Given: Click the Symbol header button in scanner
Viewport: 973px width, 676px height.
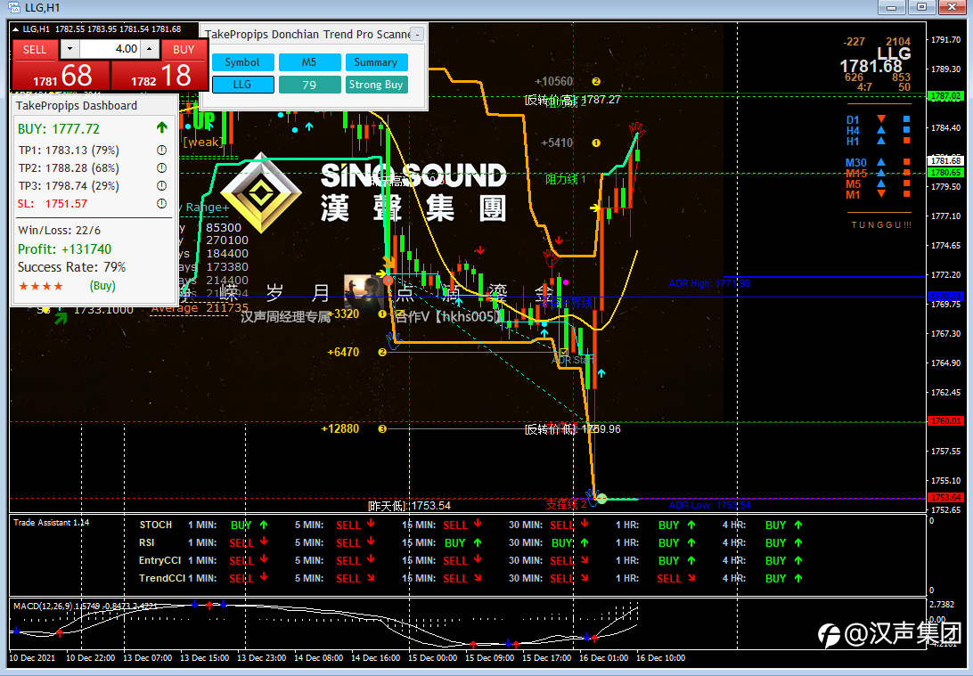Looking at the screenshot, I should coord(242,62).
